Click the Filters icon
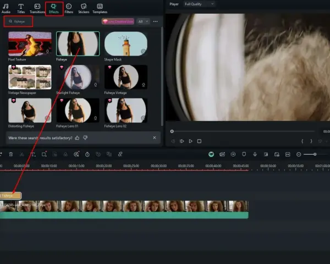The image size is (330, 264). [x=69, y=8]
